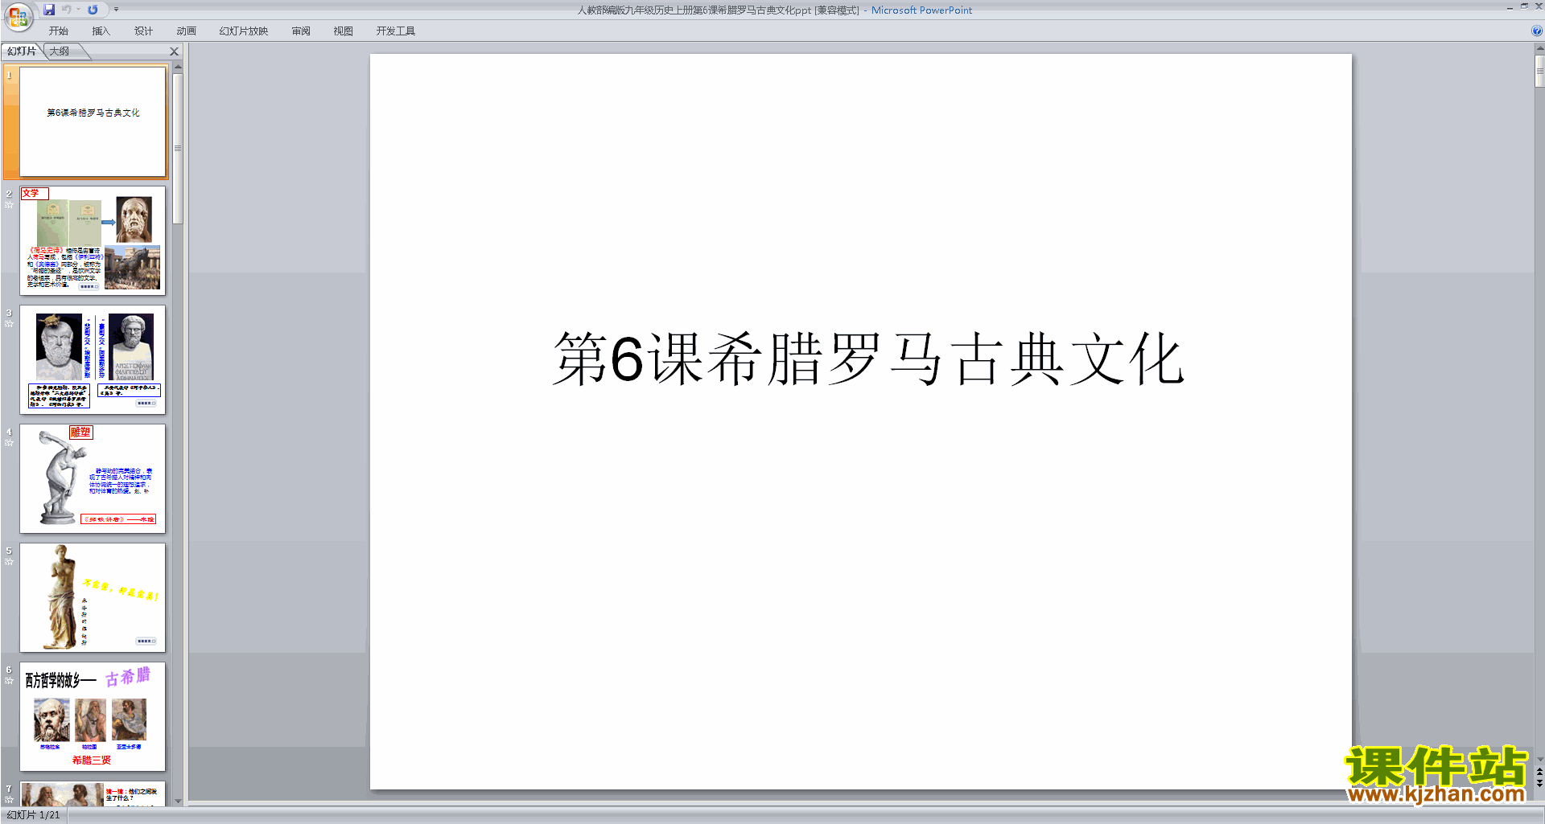Switch to the 幻灯片 pane tab

click(22, 51)
